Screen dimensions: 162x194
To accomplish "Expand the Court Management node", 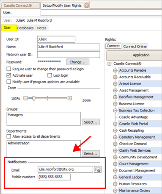I will click(x=115, y=164).
